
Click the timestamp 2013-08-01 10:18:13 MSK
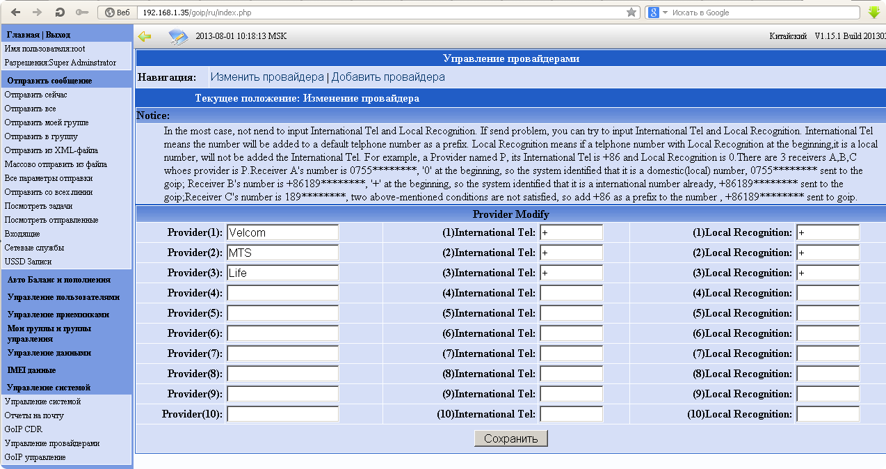241,36
